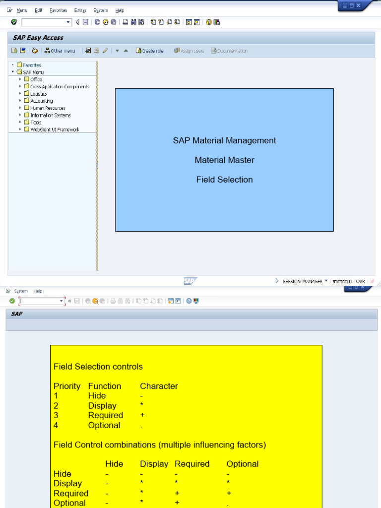Viewport: 381px width, 508px height.
Task: Expand the Human Resources folder
Action: coord(20,108)
